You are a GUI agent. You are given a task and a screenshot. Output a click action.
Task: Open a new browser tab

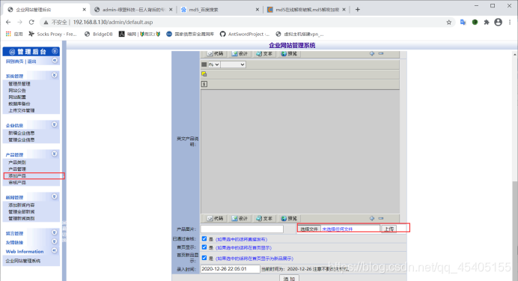click(x=358, y=10)
